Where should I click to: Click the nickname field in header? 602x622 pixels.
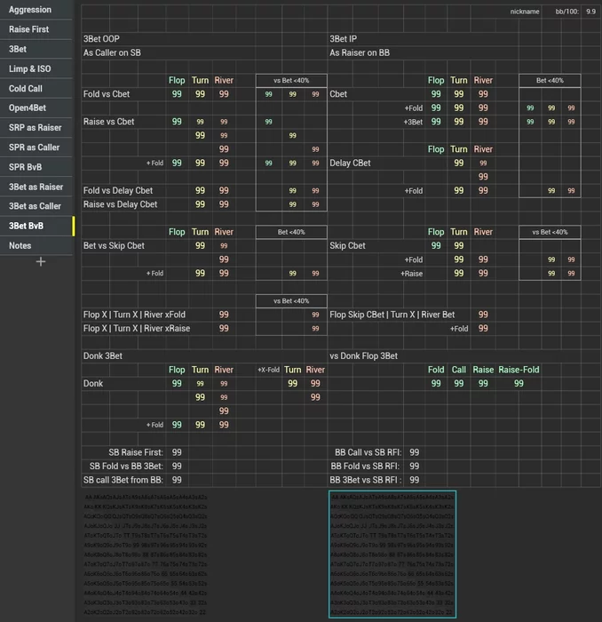[525, 12]
